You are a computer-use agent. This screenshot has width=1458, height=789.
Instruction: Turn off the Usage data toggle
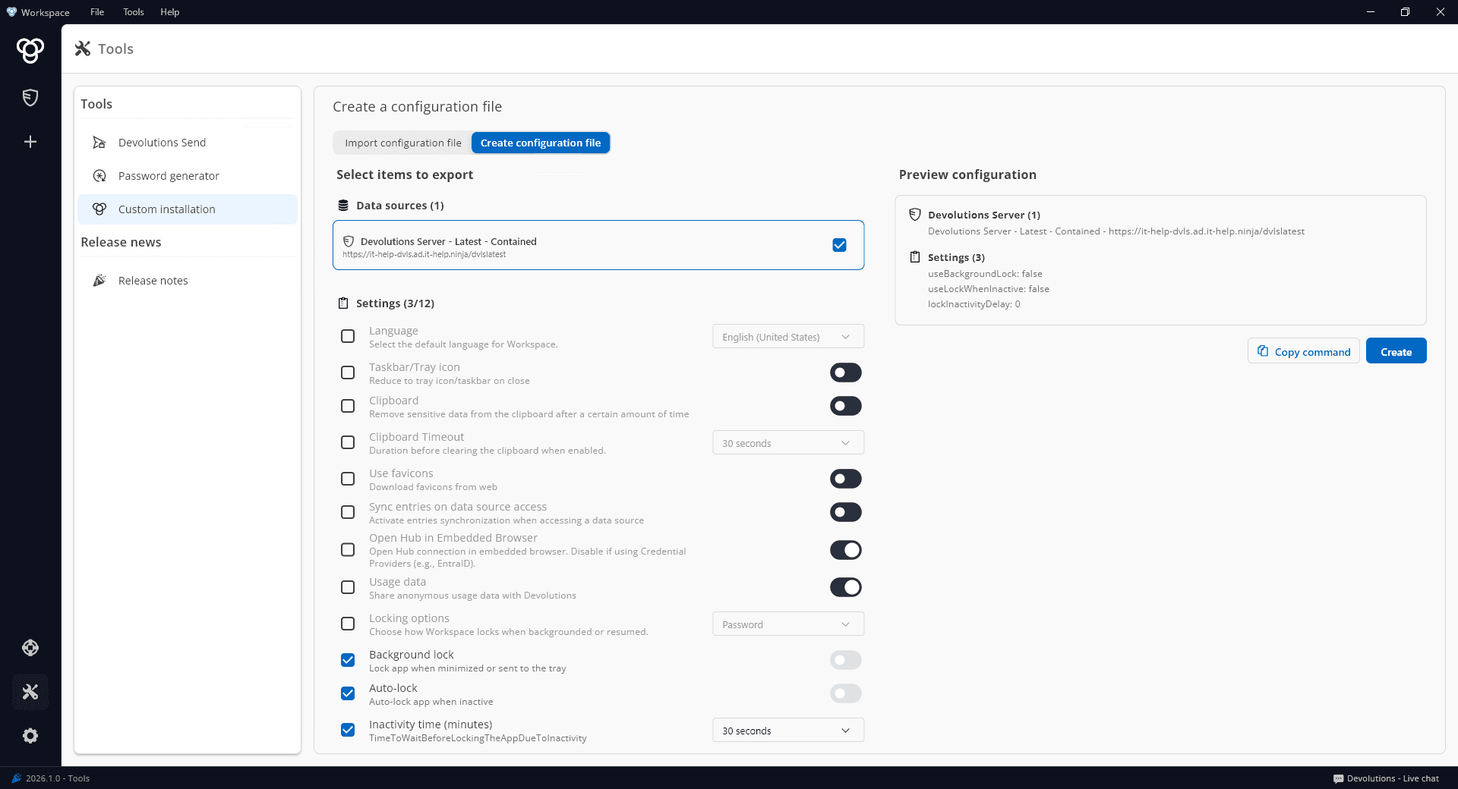[845, 587]
